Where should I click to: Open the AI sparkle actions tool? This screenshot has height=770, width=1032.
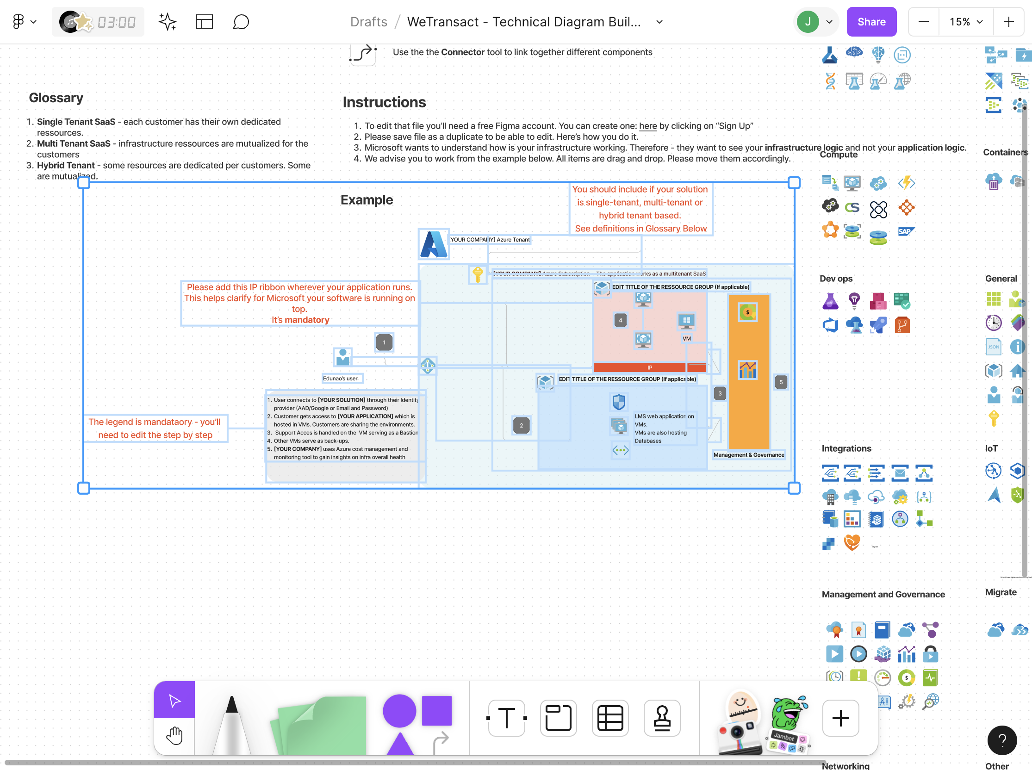point(168,22)
